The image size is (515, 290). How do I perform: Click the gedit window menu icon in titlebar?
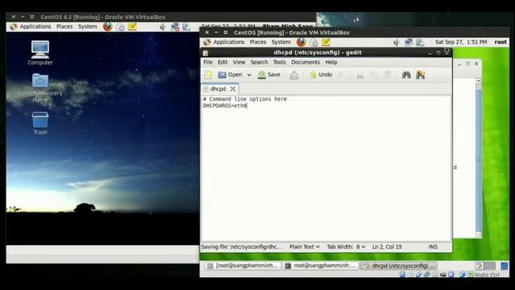206,52
